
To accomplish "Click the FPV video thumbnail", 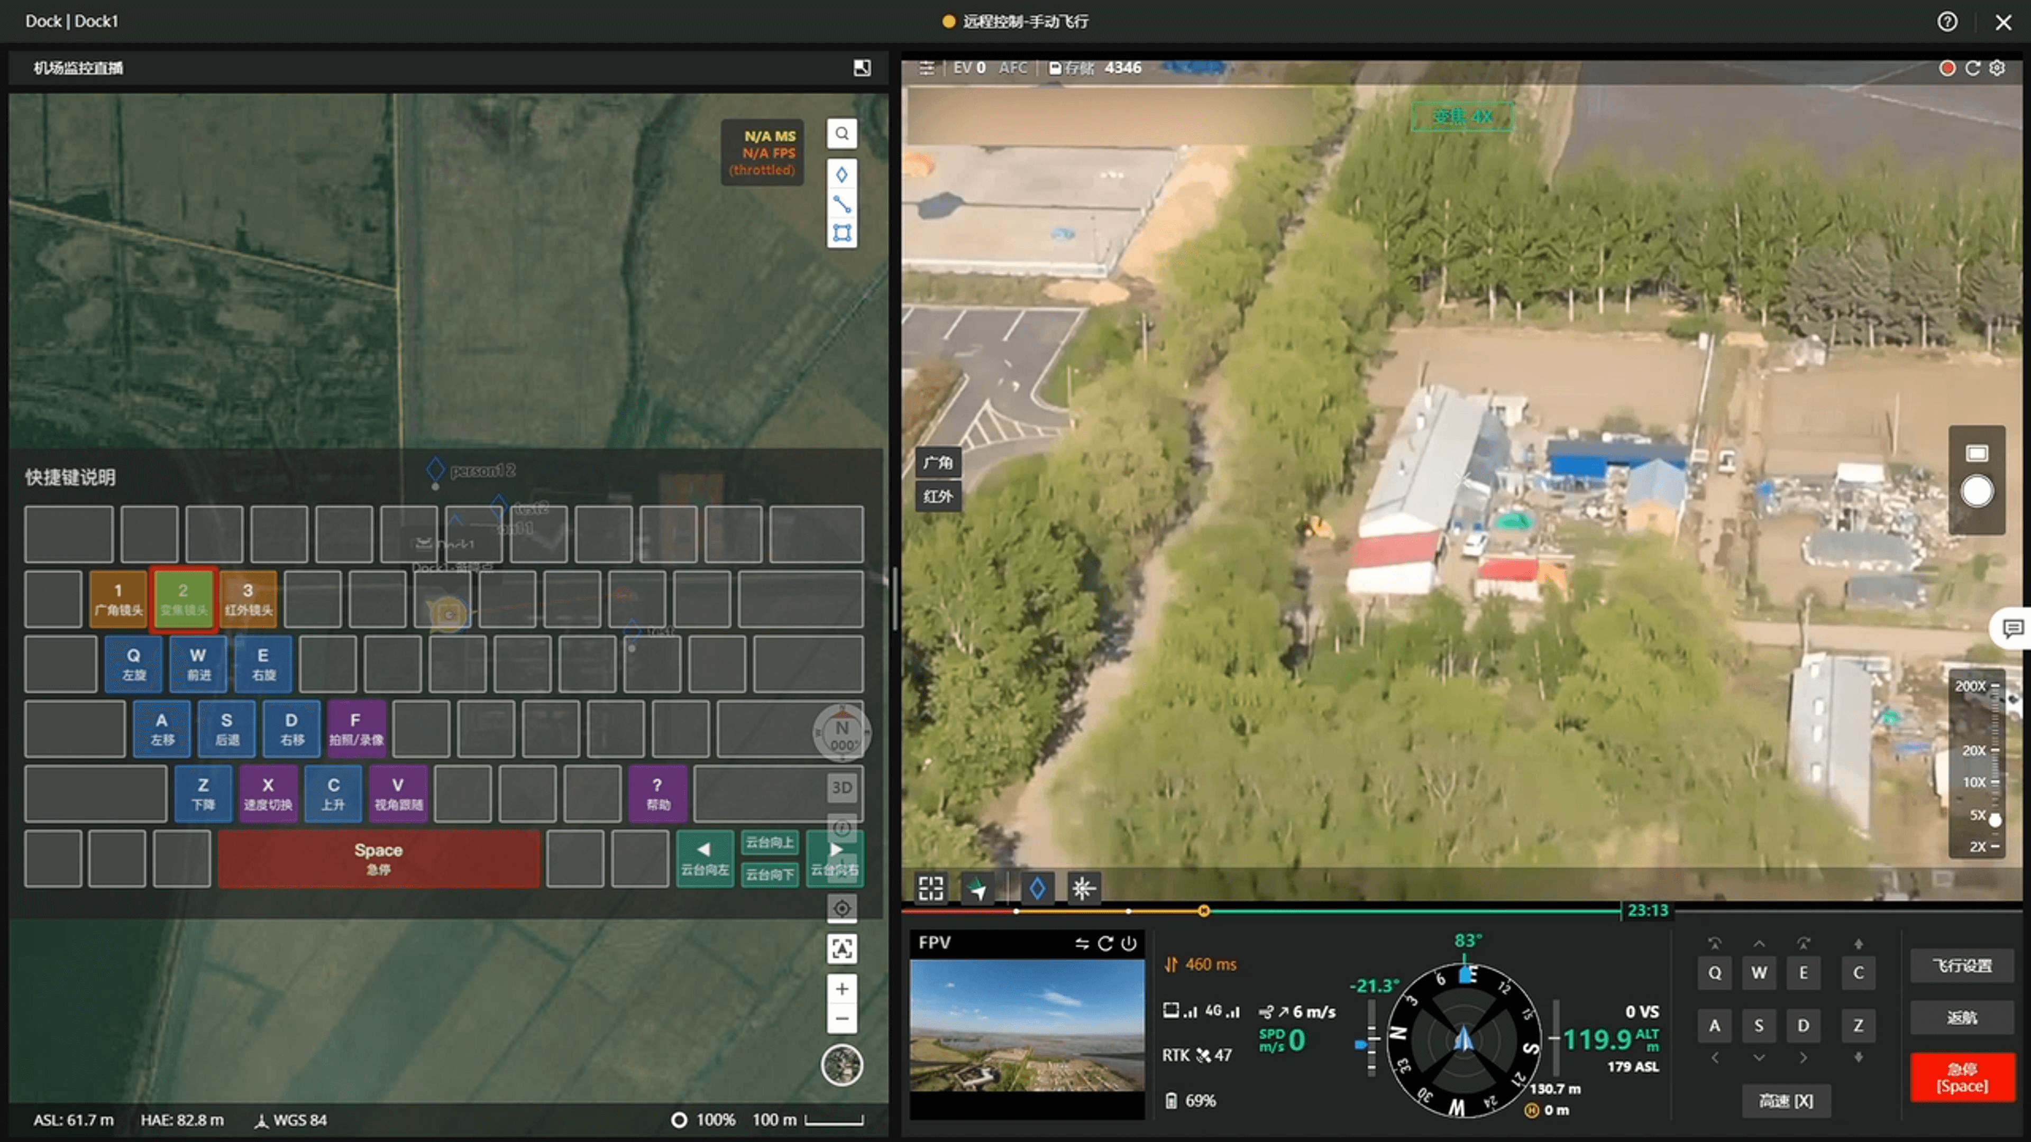I will point(1027,1025).
